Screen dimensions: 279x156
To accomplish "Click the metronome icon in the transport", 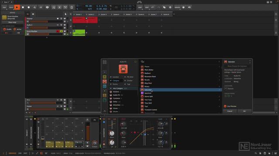I will click(71, 7).
